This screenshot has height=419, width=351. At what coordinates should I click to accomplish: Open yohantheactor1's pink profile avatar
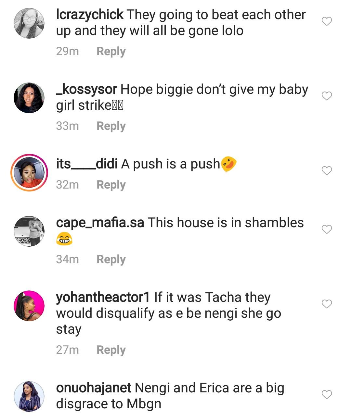[29, 306]
